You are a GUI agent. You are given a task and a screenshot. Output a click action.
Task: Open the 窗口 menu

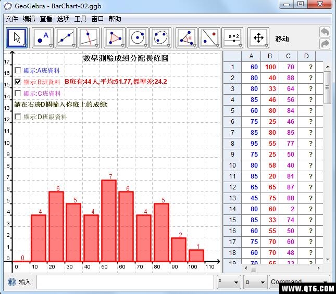click(97, 19)
